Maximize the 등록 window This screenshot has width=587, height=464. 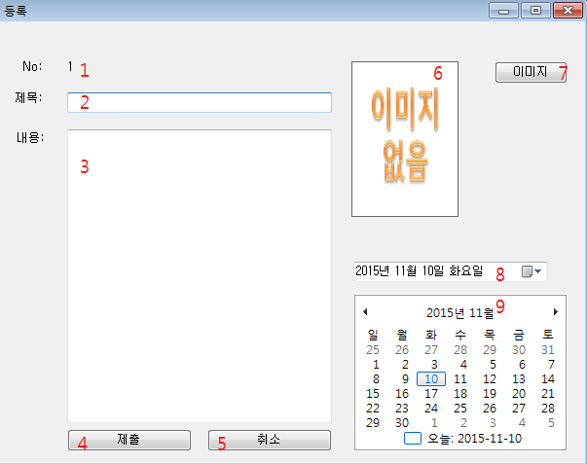tap(535, 10)
